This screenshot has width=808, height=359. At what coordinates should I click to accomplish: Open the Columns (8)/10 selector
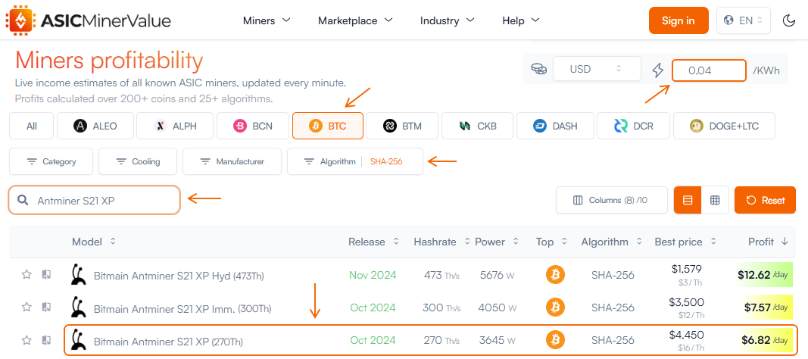(612, 200)
